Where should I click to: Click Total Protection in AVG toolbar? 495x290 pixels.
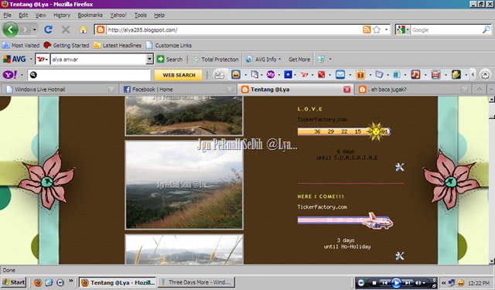click(217, 60)
